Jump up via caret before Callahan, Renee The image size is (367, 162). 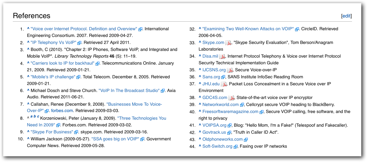click(28, 104)
